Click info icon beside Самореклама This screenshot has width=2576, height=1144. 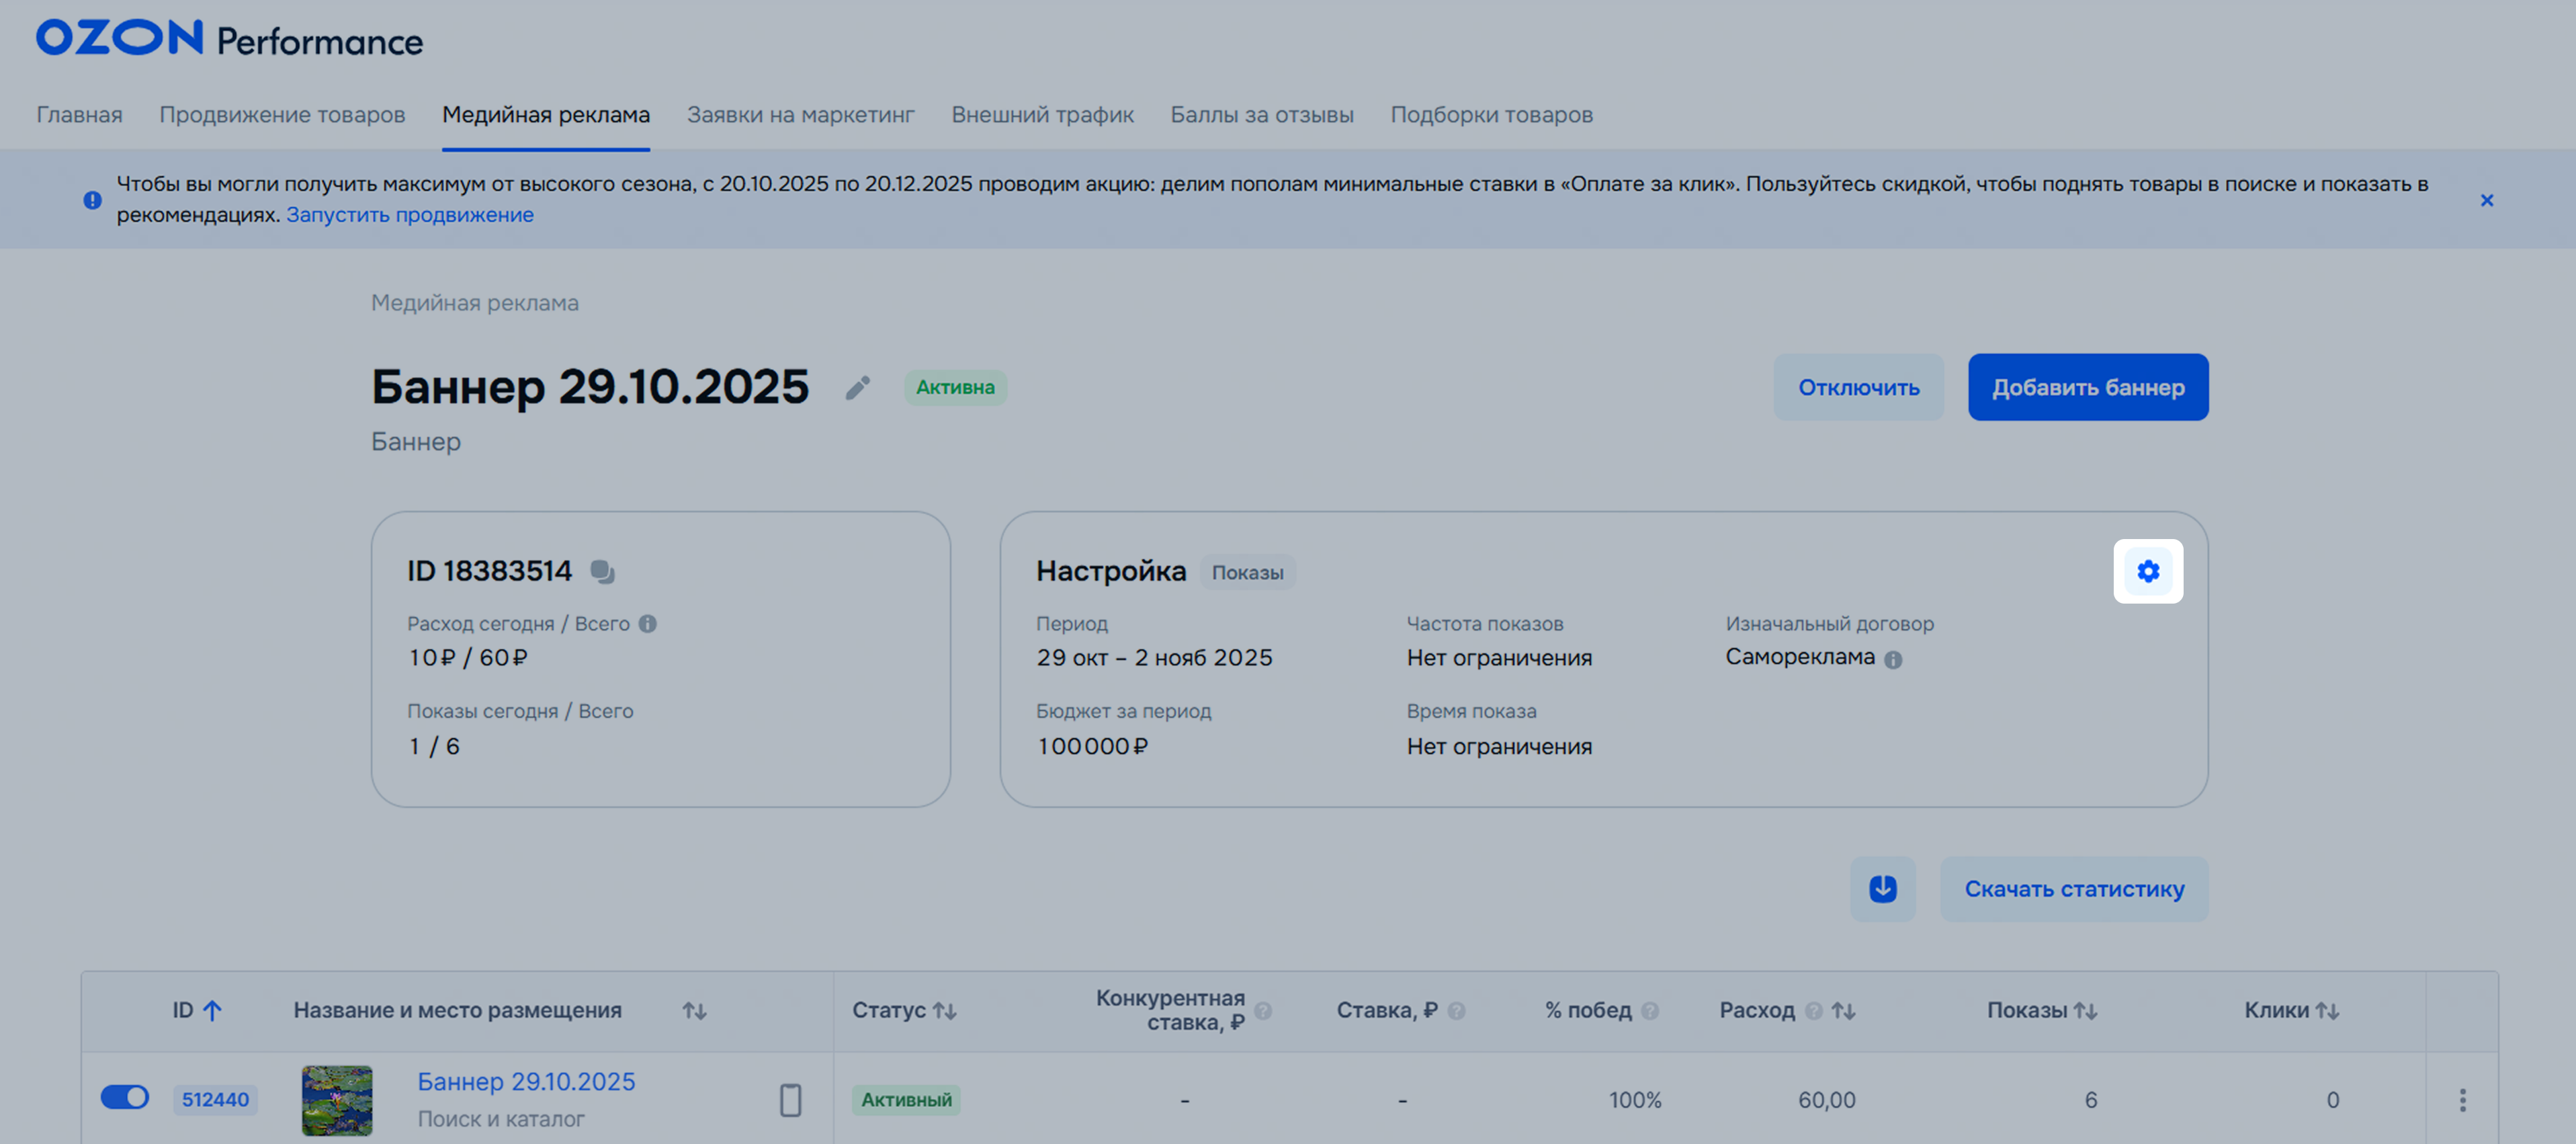(1893, 659)
